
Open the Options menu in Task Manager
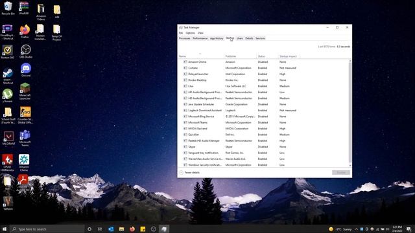(190, 33)
